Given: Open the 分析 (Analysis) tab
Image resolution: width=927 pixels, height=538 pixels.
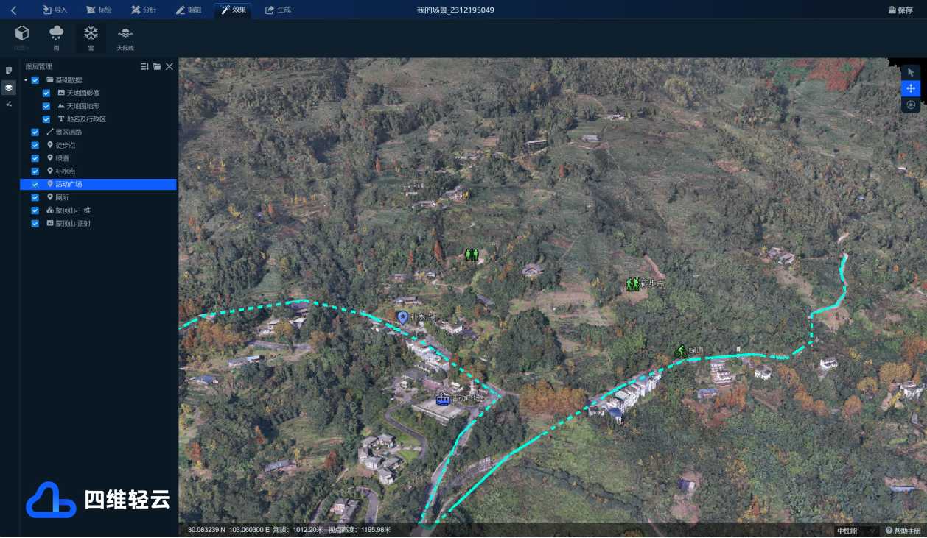Looking at the screenshot, I should click(x=144, y=10).
